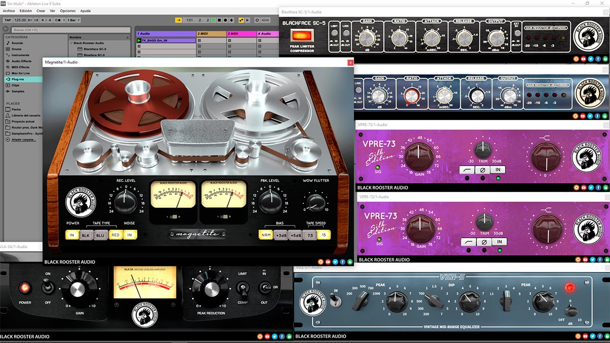Screen dimensions: 610x343
Task: Click the upper VPRE-73 GAIN knob
Action: point(419,157)
